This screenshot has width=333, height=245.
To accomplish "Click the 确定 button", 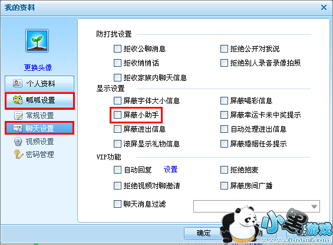I will pos(203,233).
